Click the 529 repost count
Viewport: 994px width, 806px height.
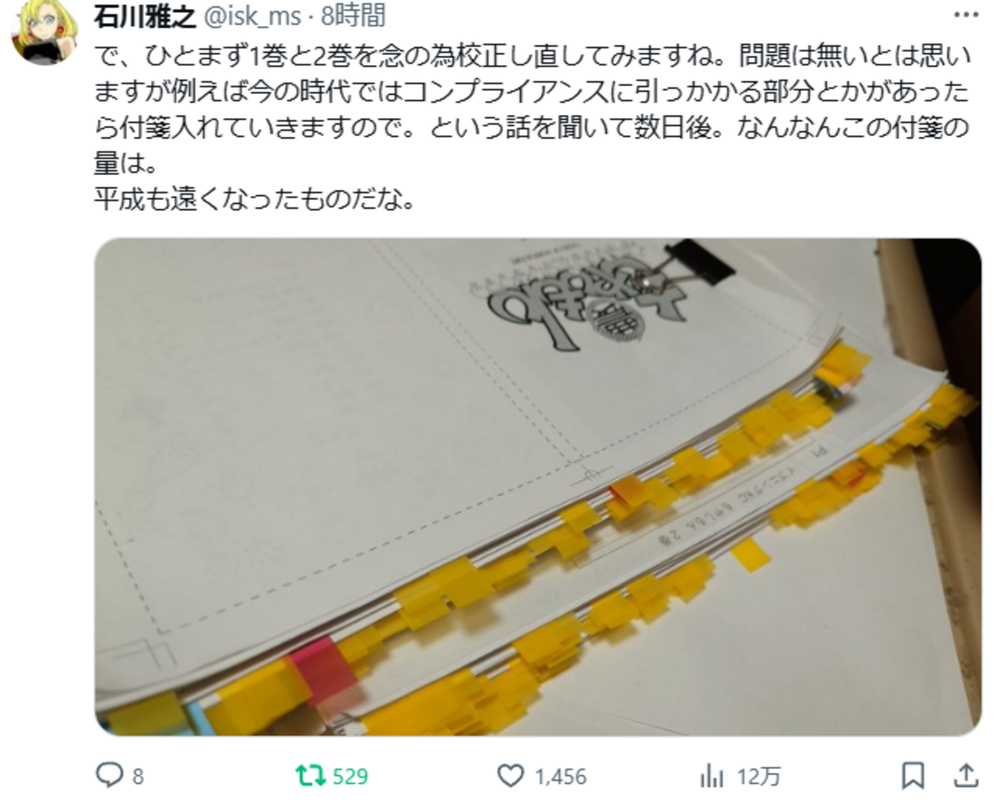(350, 777)
